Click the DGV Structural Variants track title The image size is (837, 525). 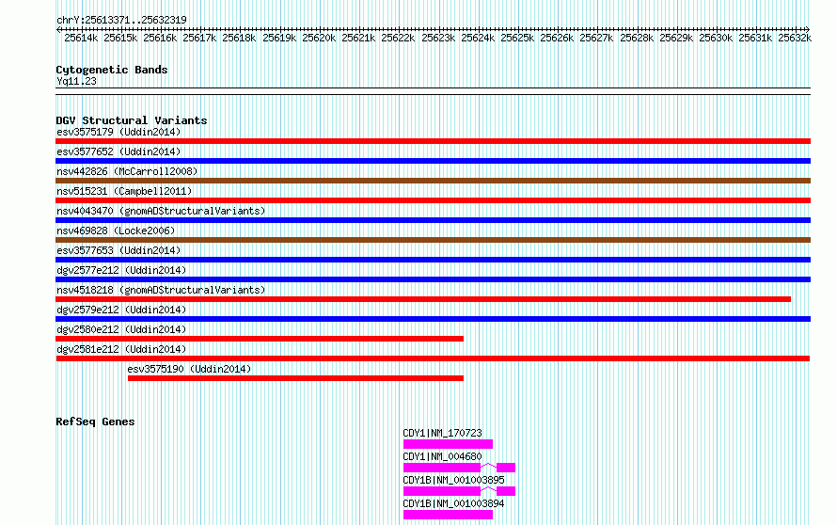point(132,120)
